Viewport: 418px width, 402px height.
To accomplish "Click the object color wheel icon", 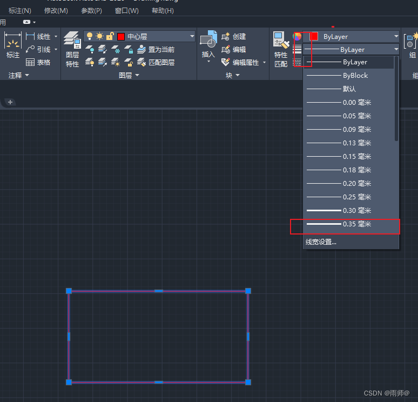I will 297,36.
